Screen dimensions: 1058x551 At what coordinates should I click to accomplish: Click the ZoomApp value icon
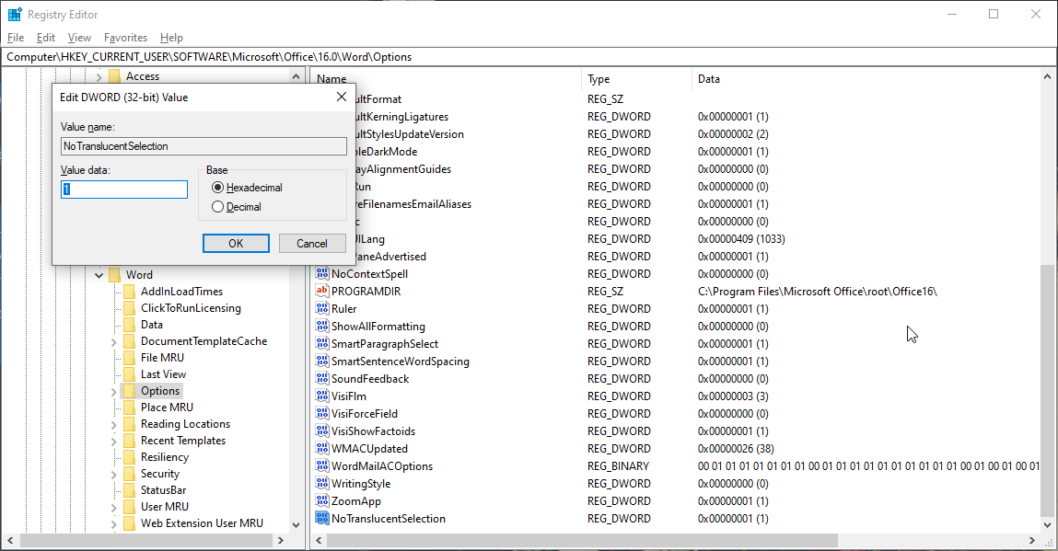(322, 501)
